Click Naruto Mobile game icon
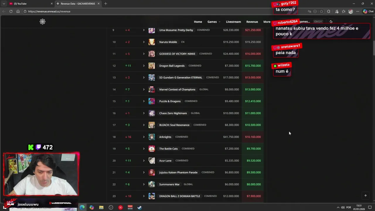The width and height of the screenshot is (375, 211). tap(151, 42)
